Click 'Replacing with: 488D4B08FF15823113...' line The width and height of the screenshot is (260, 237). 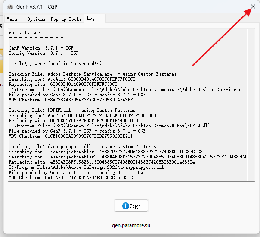(x=102, y=162)
